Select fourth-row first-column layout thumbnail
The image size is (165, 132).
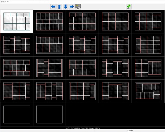pyautogui.click(x=16, y=91)
